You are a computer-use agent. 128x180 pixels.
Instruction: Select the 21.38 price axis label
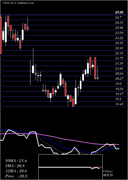[x=119, y=63]
